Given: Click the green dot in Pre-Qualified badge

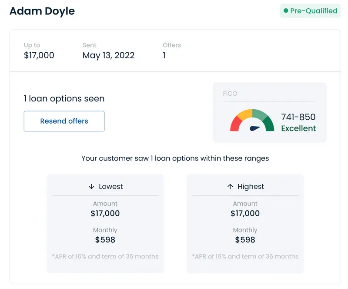Looking at the screenshot, I should click(286, 10).
